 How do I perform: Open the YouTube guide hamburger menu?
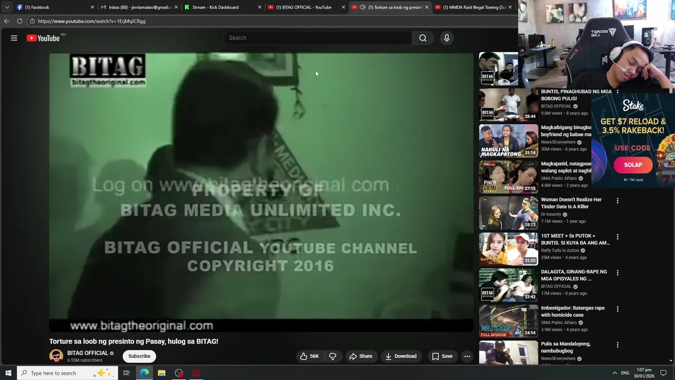[x=14, y=38]
